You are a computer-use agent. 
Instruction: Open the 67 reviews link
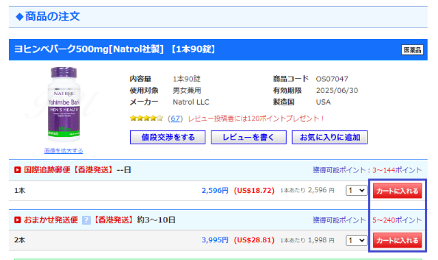pos(175,118)
